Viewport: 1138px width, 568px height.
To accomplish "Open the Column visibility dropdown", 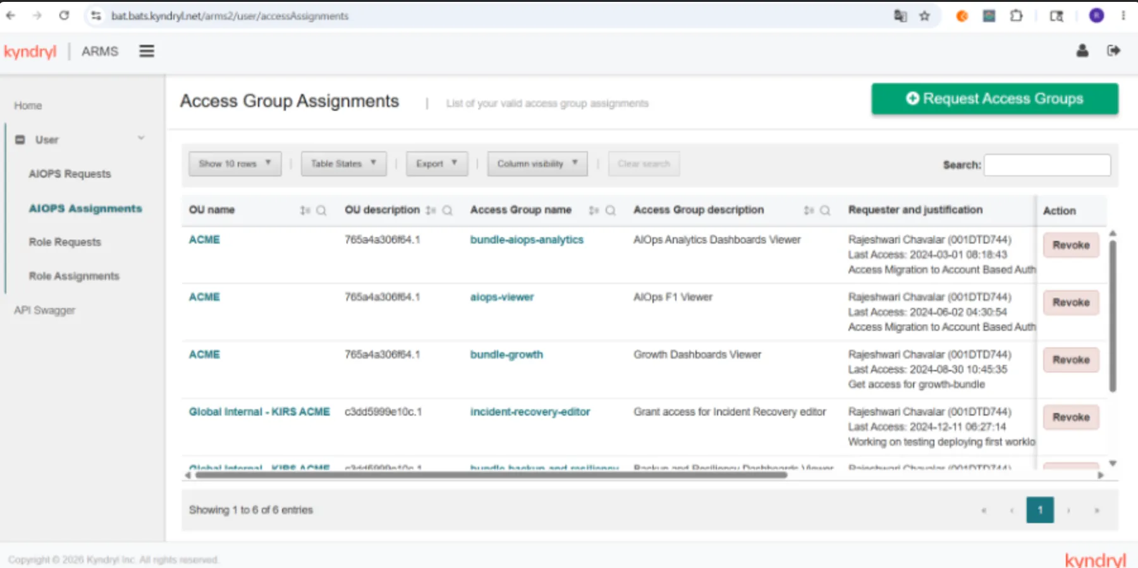I will pos(537,164).
